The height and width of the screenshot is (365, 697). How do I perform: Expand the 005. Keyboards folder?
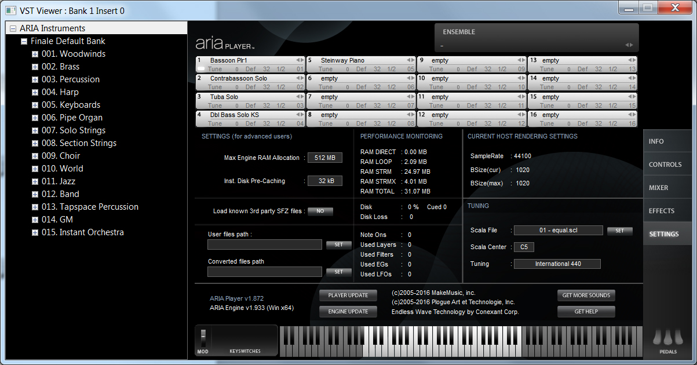point(35,105)
